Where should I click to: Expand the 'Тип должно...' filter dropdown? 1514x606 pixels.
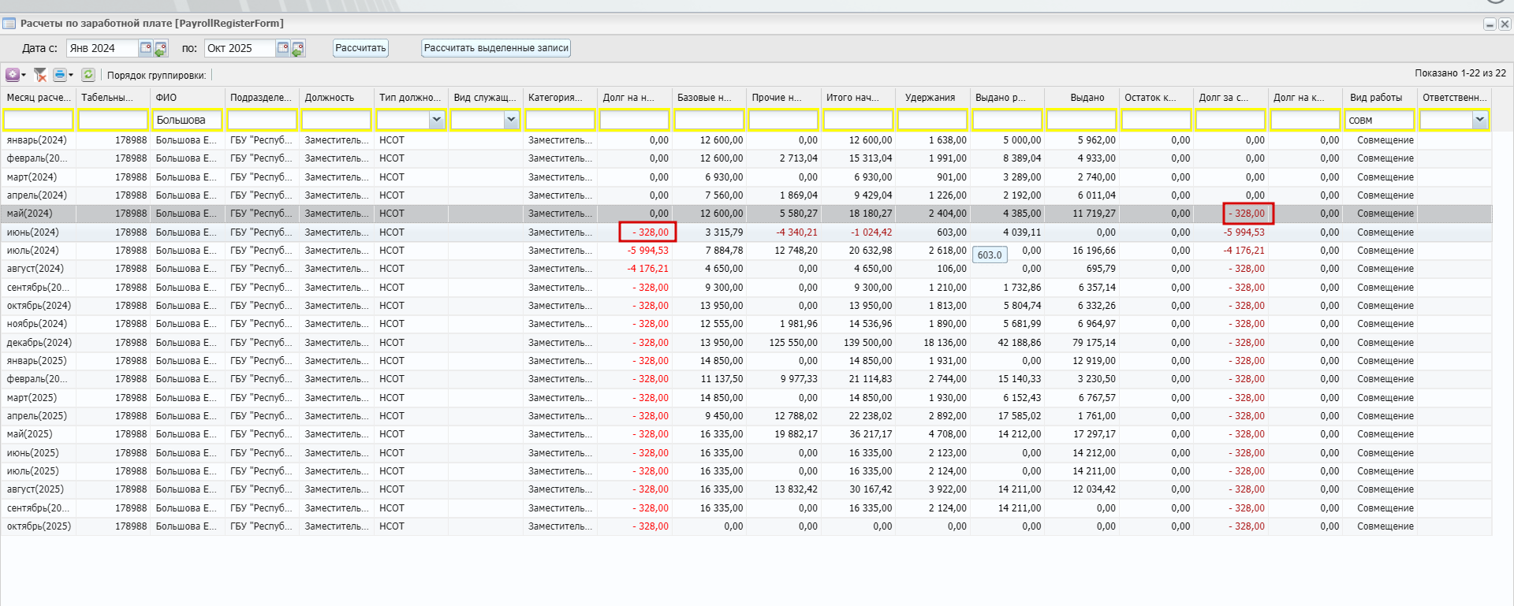click(436, 120)
